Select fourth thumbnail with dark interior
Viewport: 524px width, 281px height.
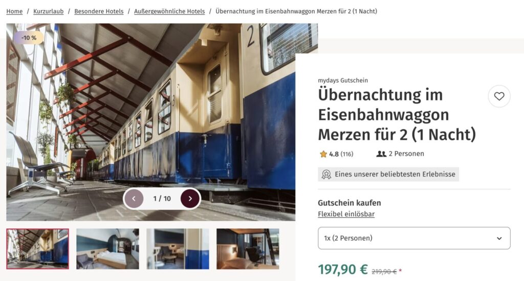(248, 249)
